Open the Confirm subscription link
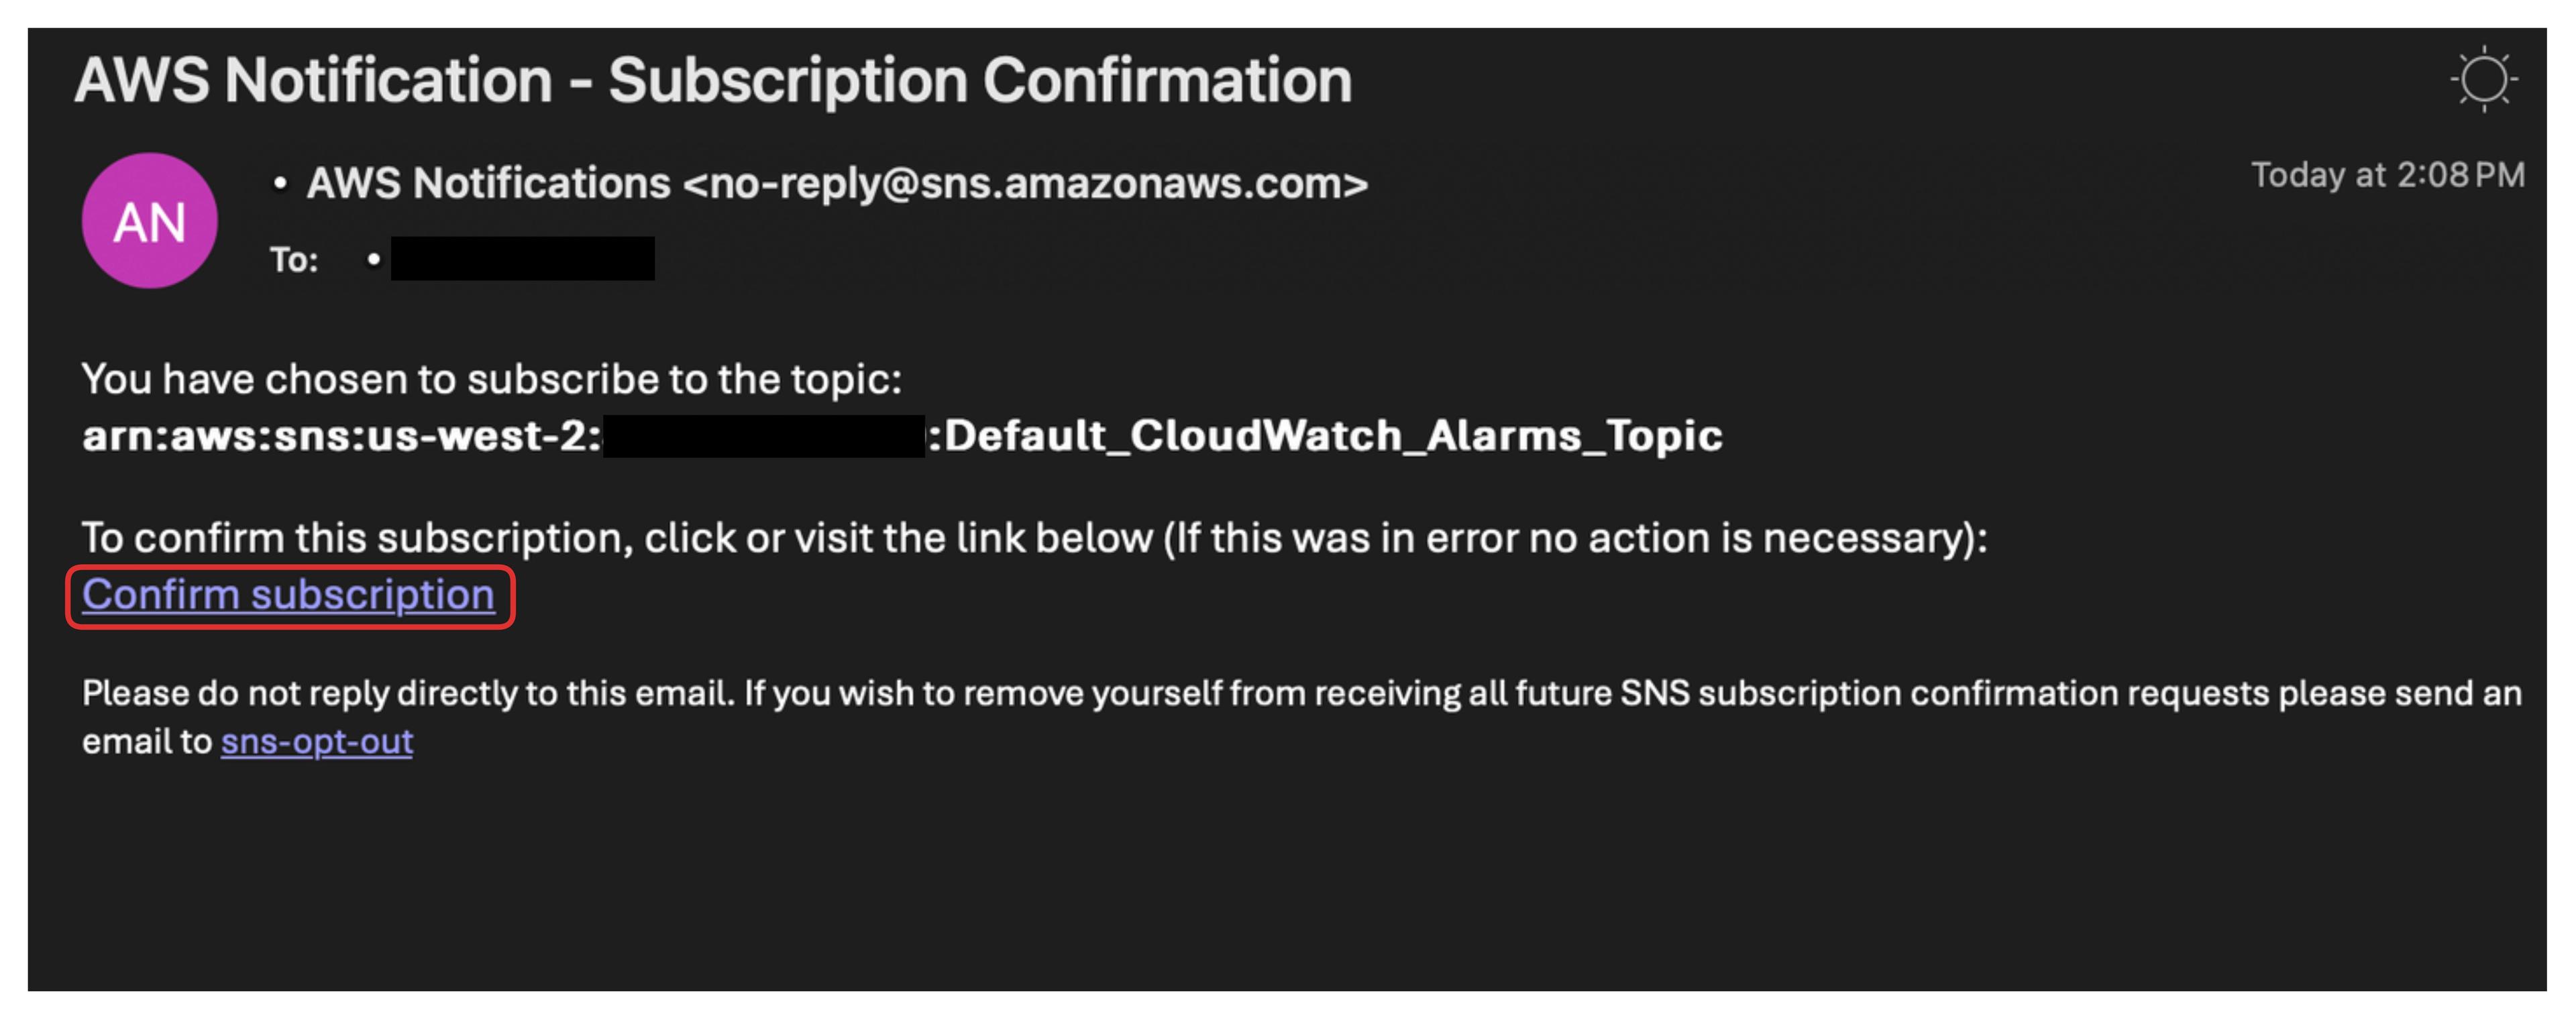The image size is (2576, 1020). coord(288,595)
